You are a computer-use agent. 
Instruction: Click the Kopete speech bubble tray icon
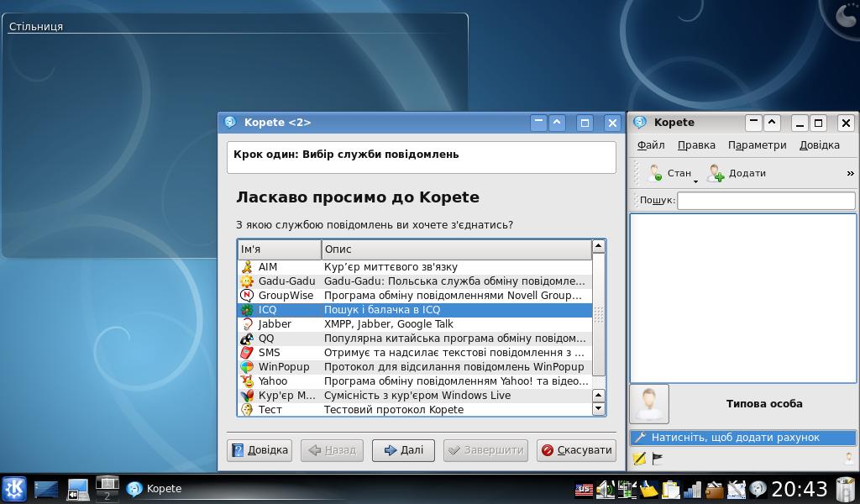pos(758,489)
